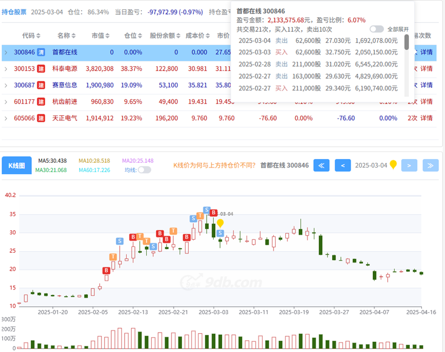The width and height of the screenshot is (445, 352).
Task: Click the MA5:30.438 indicator label
Action: [52, 161]
